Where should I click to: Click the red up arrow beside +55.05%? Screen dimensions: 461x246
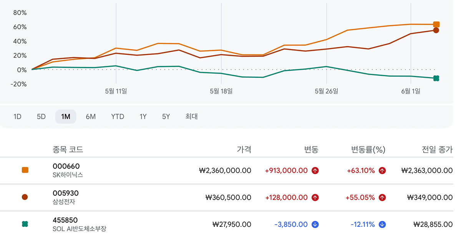382,198
